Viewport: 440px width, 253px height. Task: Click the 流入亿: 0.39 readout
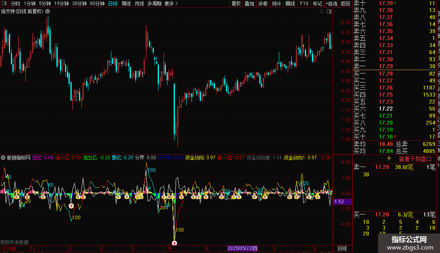click(68, 158)
